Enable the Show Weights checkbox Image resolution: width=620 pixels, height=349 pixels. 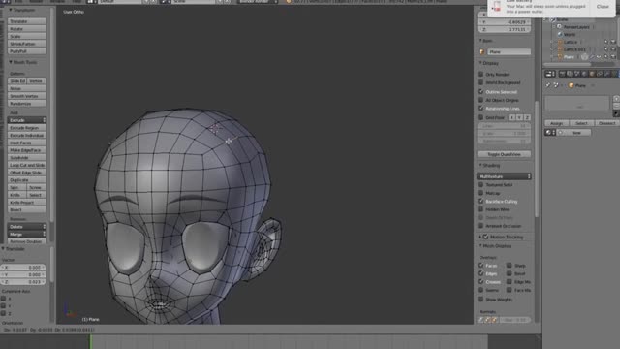tap(480, 300)
